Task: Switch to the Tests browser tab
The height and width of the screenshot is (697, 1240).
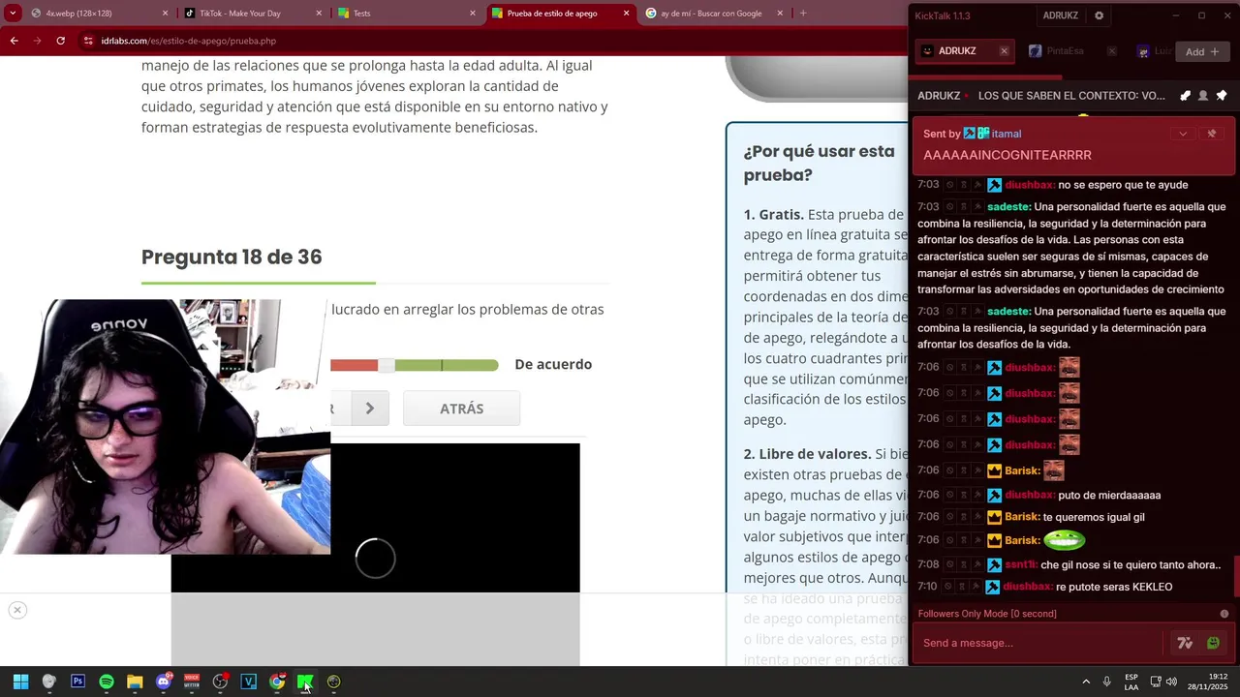Action: [x=405, y=14]
